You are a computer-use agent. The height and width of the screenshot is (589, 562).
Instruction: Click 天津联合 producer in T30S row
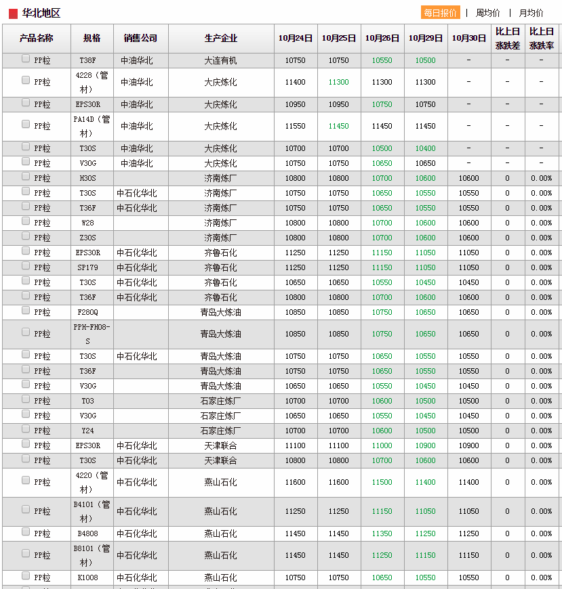pyautogui.click(x=221, y=460)
